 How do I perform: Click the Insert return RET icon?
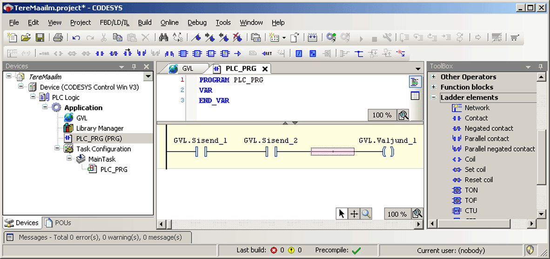267,53
